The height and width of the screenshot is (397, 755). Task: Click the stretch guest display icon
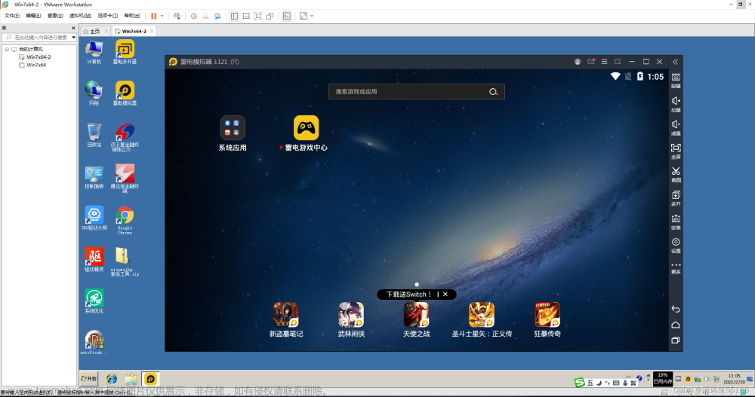(x=304, y=16)
